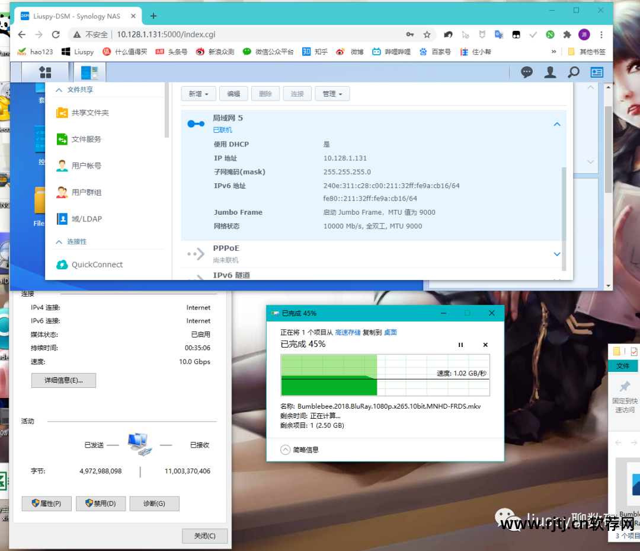The image size is (640, 551).
Task: Click the DSM user account icon
Action: (x=550, y=72)
